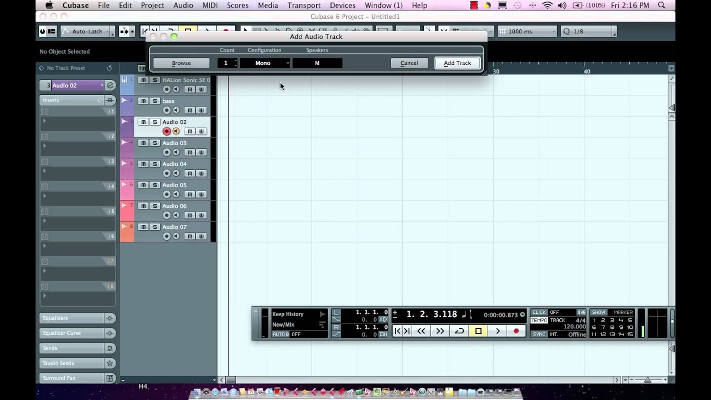
Task: Open the Media menu
Action: click(268, 6)
